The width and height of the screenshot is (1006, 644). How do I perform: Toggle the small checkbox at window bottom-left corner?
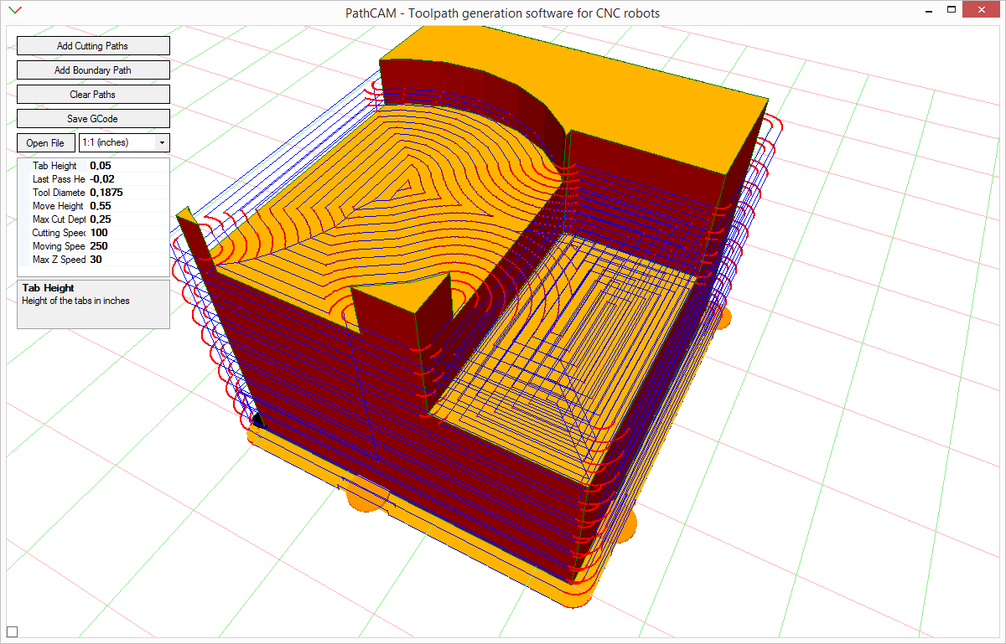coord(12,631)
